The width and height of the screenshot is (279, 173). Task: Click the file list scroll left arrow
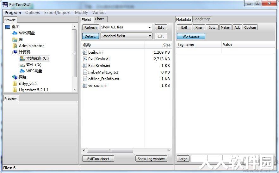84,151
